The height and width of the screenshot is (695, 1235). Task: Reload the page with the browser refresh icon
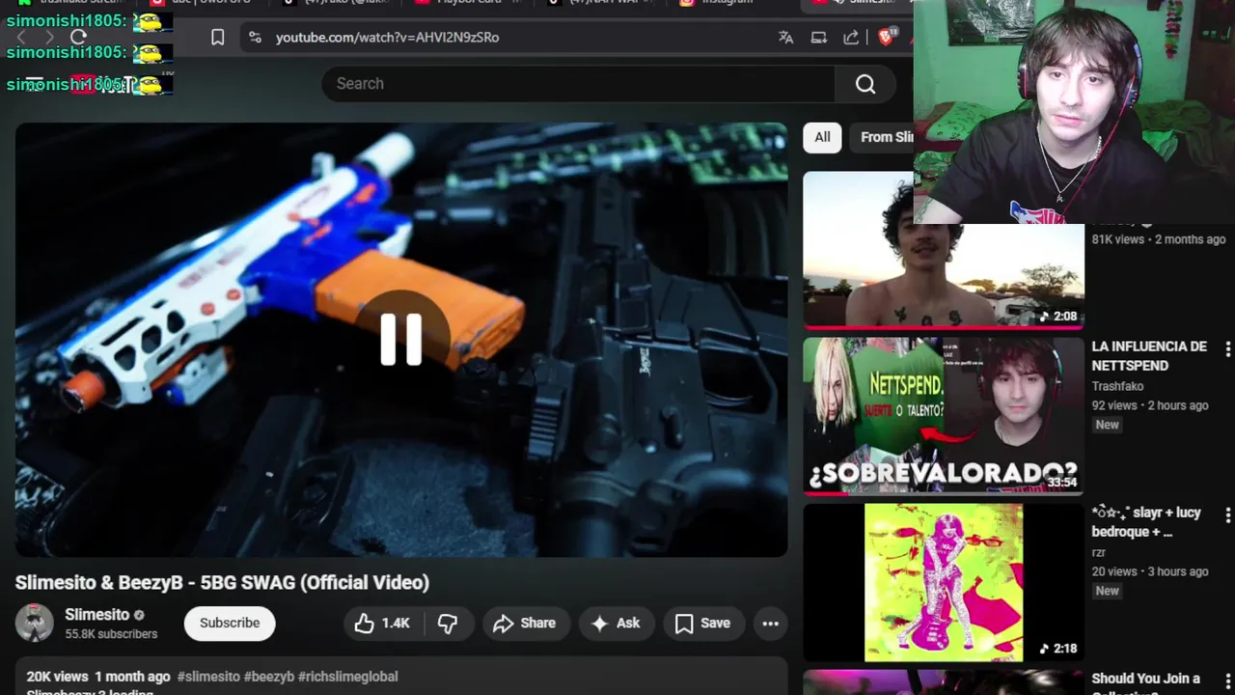(x=79, y=37)
